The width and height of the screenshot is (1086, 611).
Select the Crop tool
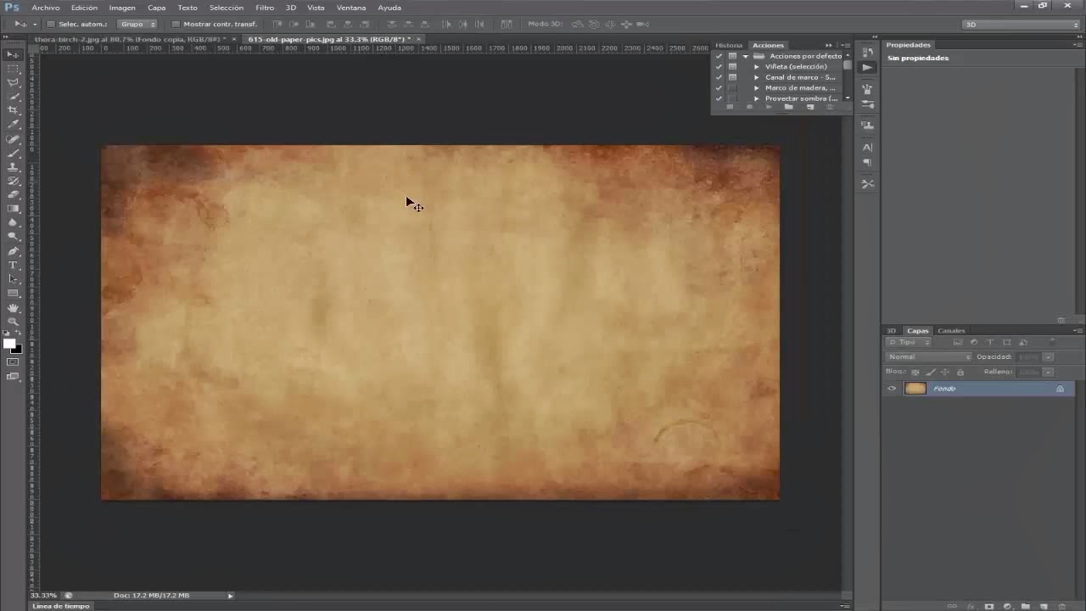13,110
